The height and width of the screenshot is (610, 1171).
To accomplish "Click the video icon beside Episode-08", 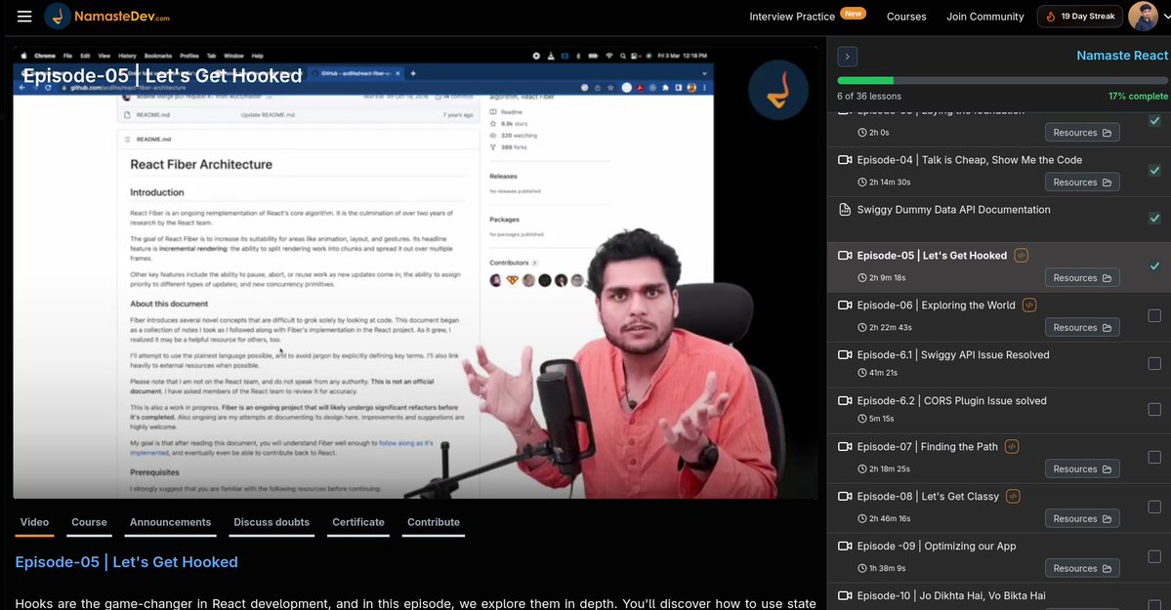I will [x=845, y=497].
